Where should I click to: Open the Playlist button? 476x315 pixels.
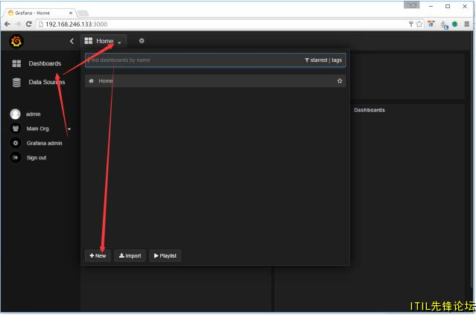click(165, 256)
